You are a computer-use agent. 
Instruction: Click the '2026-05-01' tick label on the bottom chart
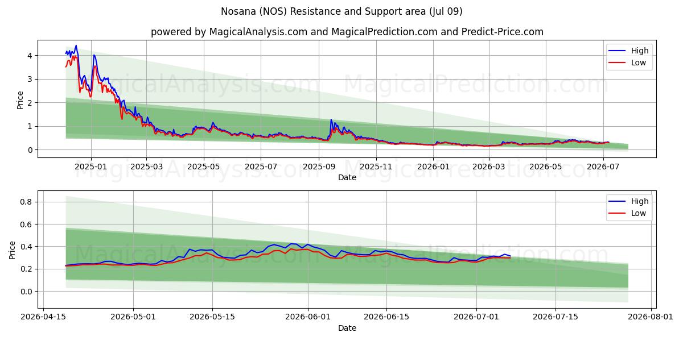[133, 317]
